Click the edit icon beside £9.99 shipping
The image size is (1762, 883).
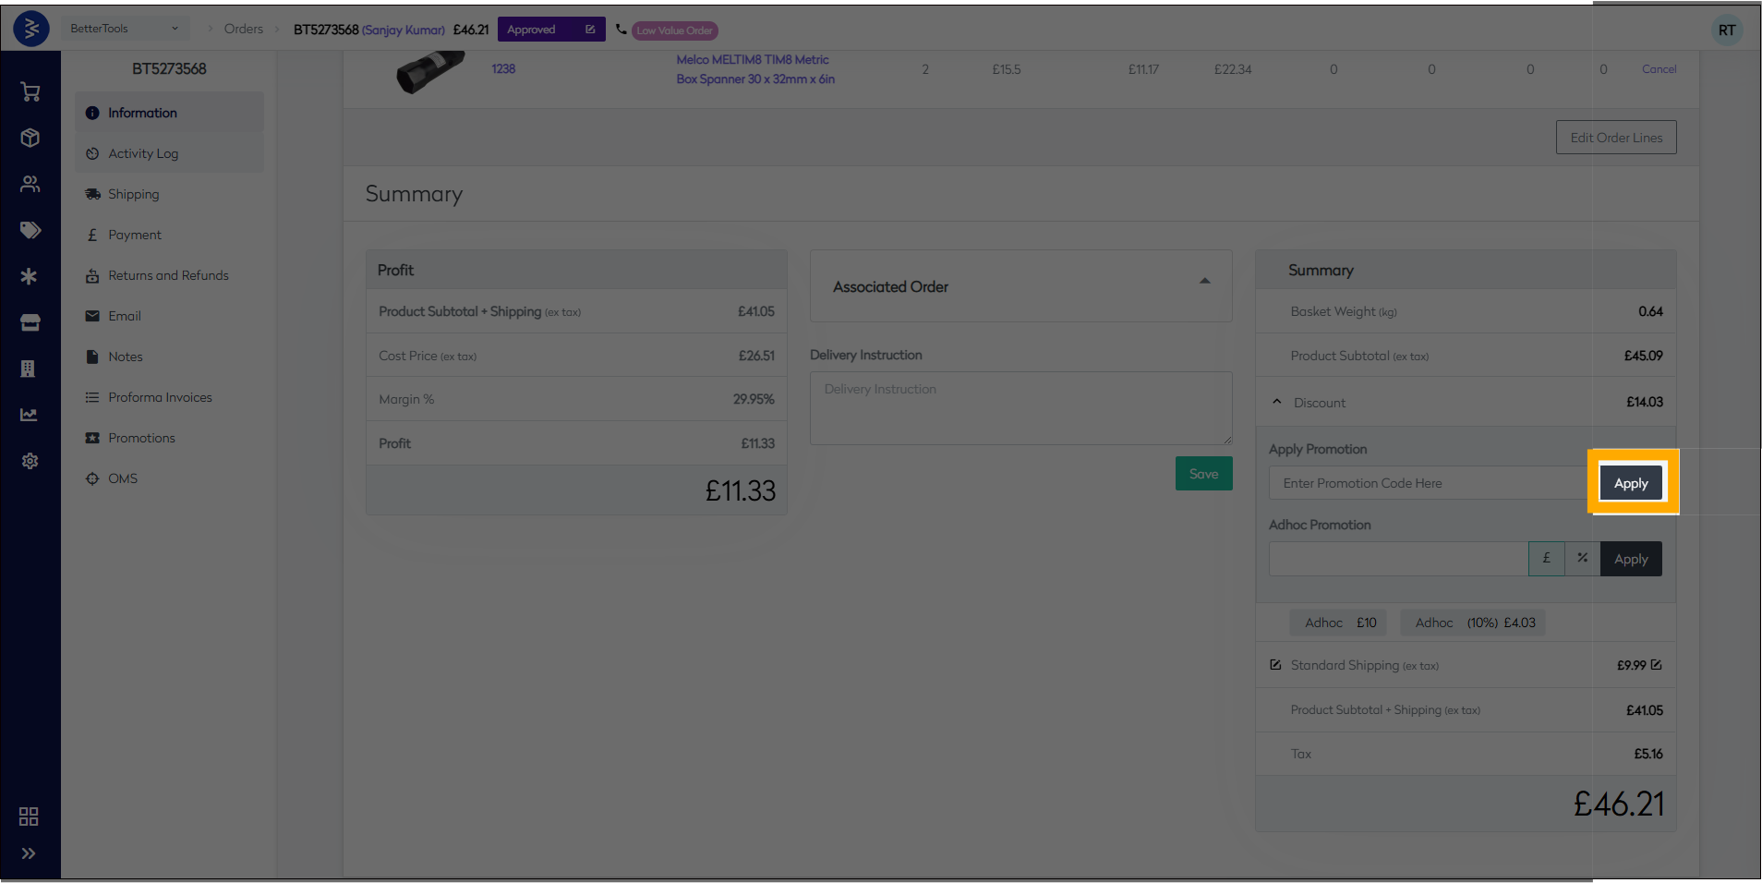tap(1656, 665)
